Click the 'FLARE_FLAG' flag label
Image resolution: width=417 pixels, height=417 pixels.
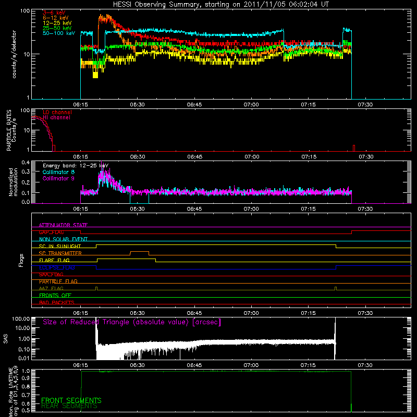54,260
